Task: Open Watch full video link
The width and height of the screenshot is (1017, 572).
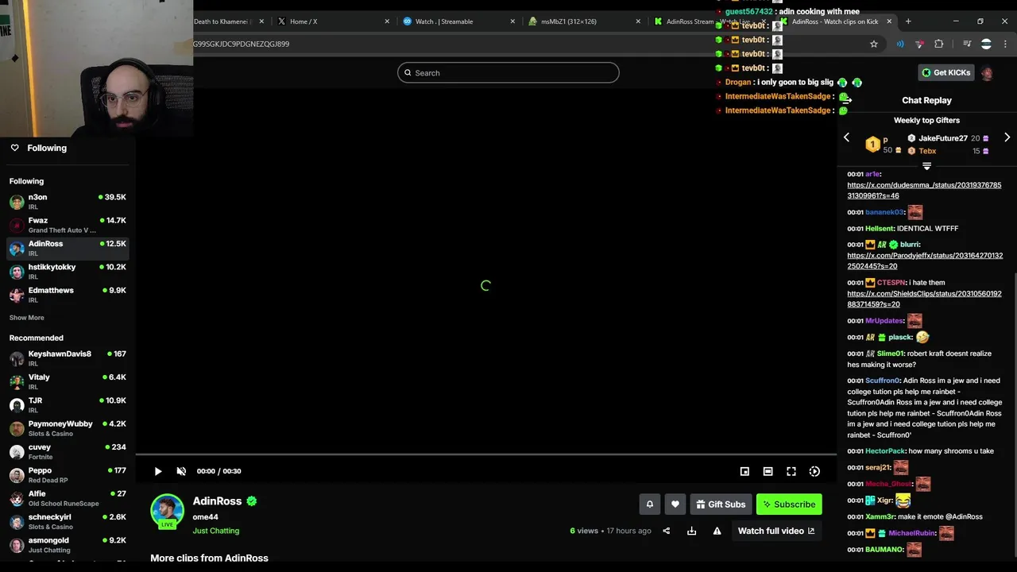Action: [776, 531]
